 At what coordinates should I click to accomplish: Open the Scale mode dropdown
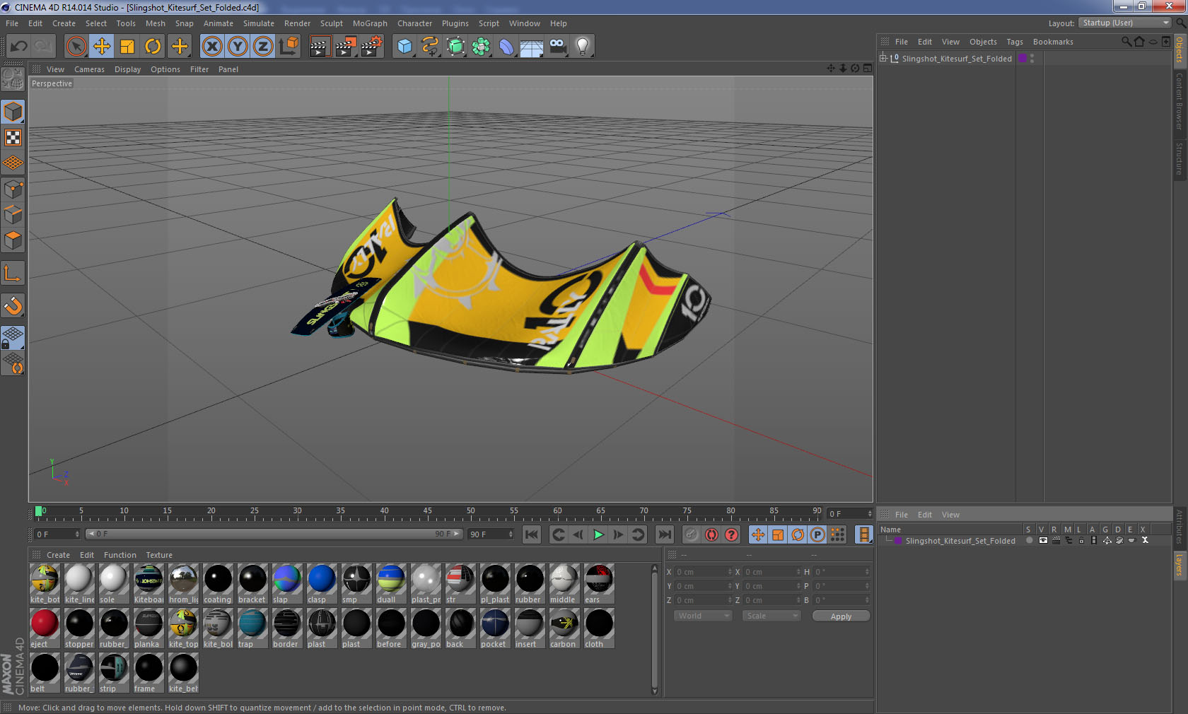[771, 616]
